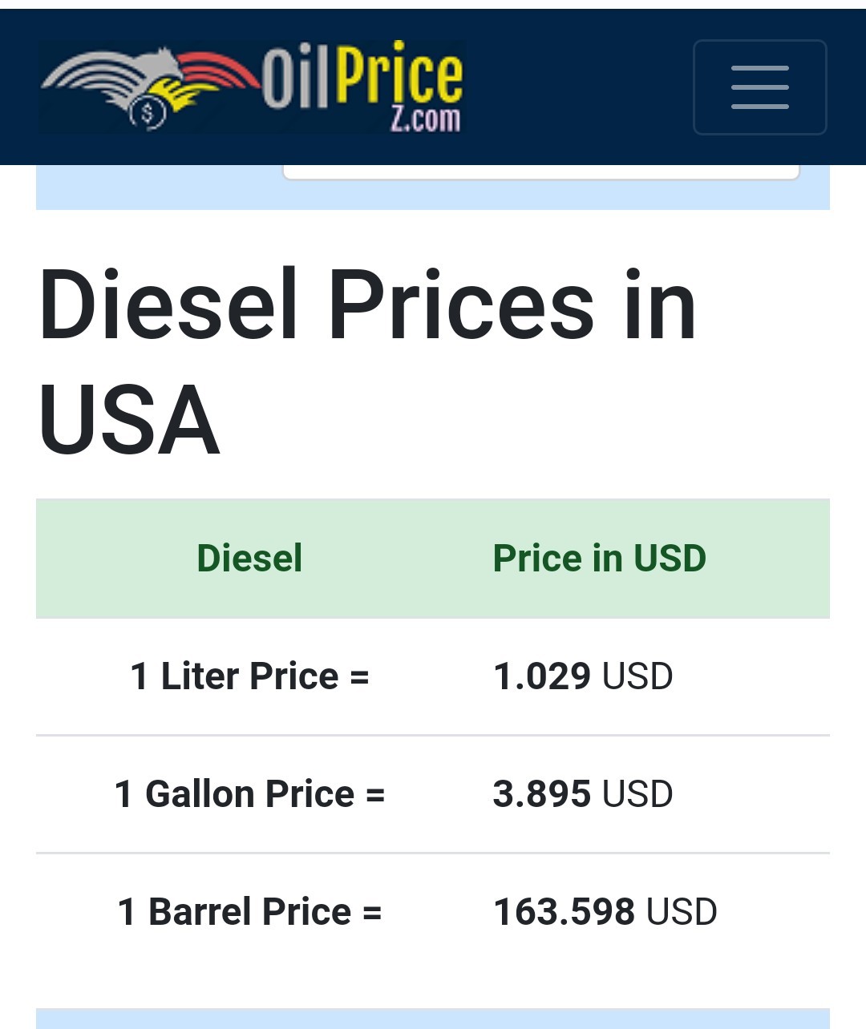
Task: Click the dollar coin emblem in logo
Action: pos(148,113)
